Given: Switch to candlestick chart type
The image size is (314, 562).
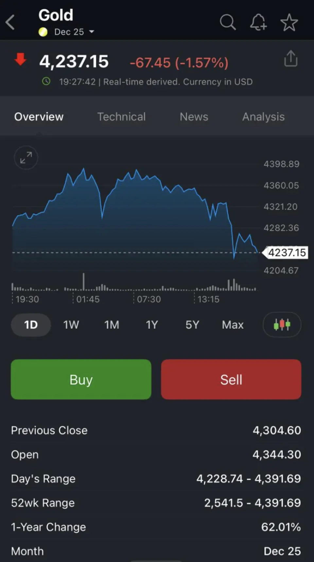Looking at the screenshot, I should pyautogui.click(x=282, y=325).
